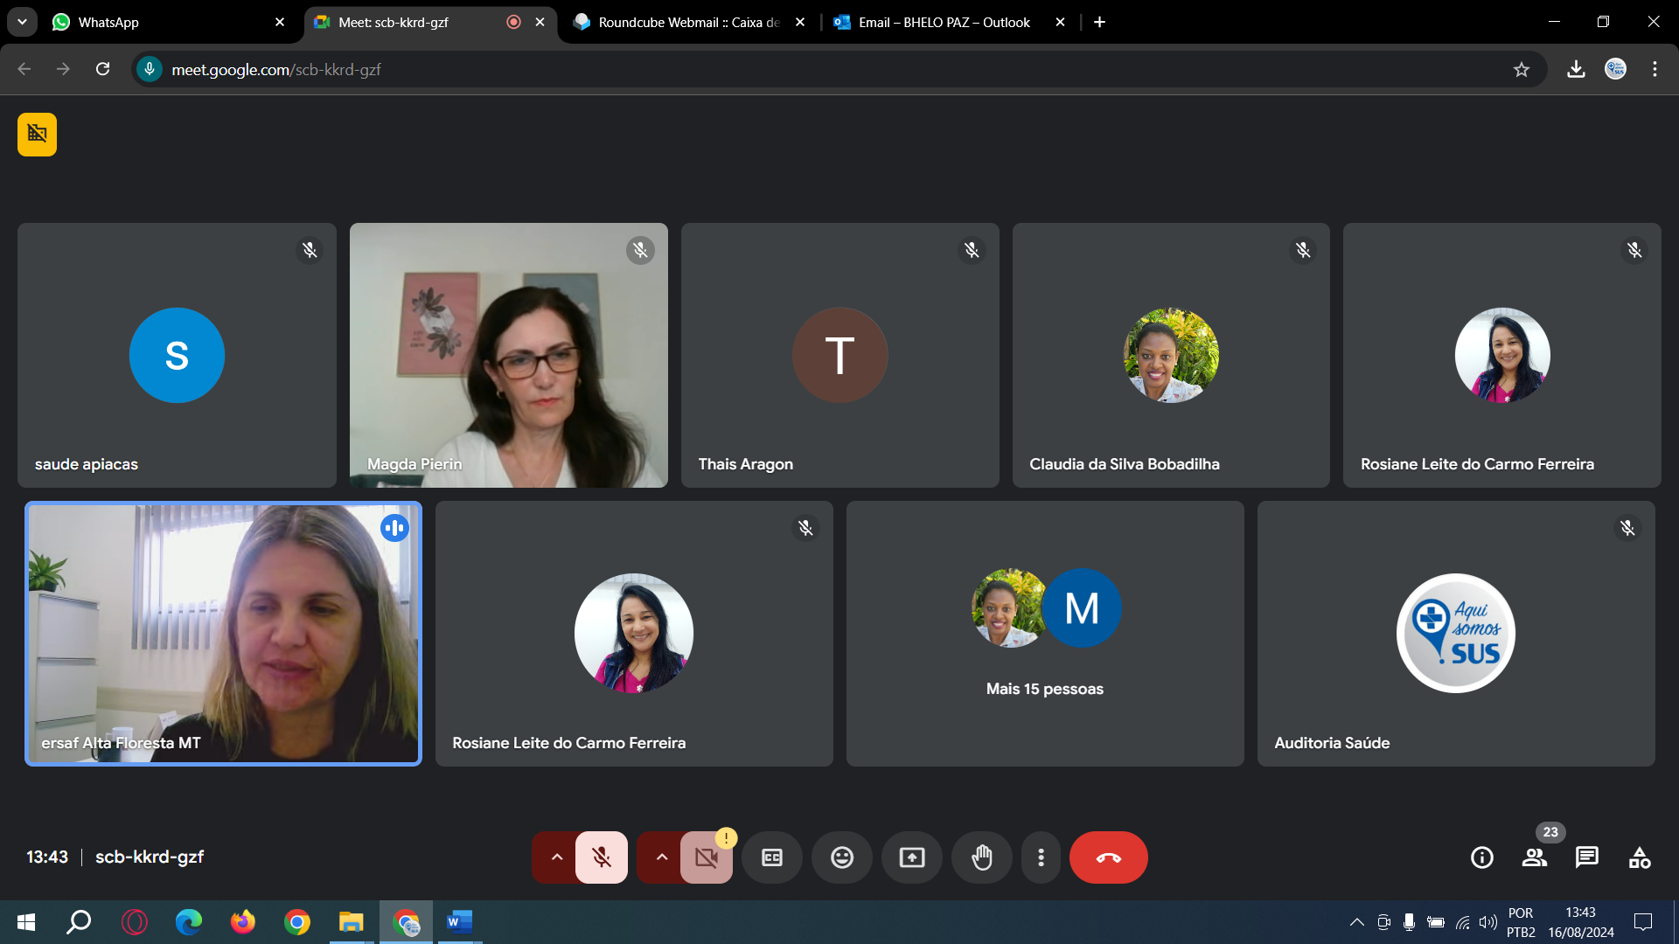Viewport: 1679px width, 944px height.
Task: Select ersaf Alta Floresta MT video tile
Action: [x=223, y=634]
